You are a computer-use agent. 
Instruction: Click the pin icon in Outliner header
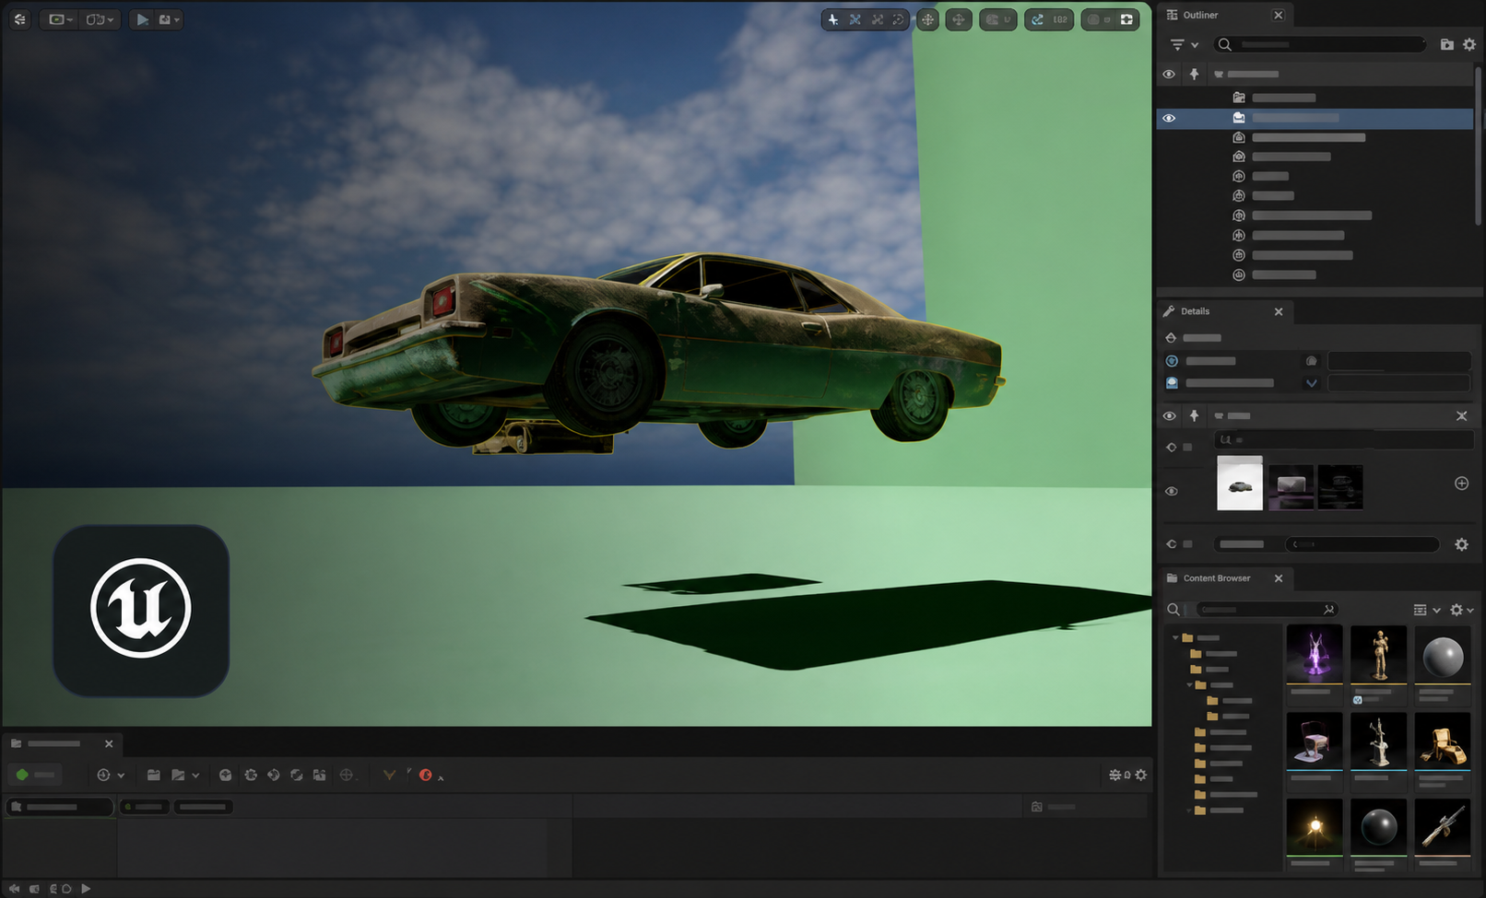1195,74
